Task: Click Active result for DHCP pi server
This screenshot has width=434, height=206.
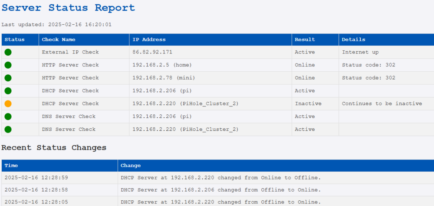Action: (x=305, y=91)
